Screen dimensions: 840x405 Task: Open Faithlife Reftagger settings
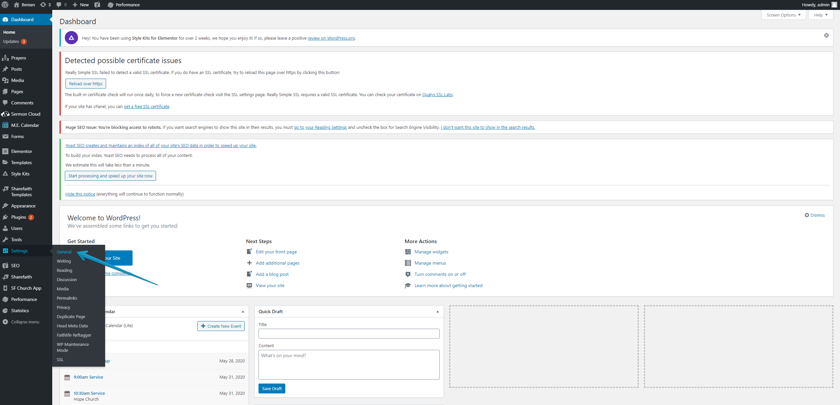(74, 335)
